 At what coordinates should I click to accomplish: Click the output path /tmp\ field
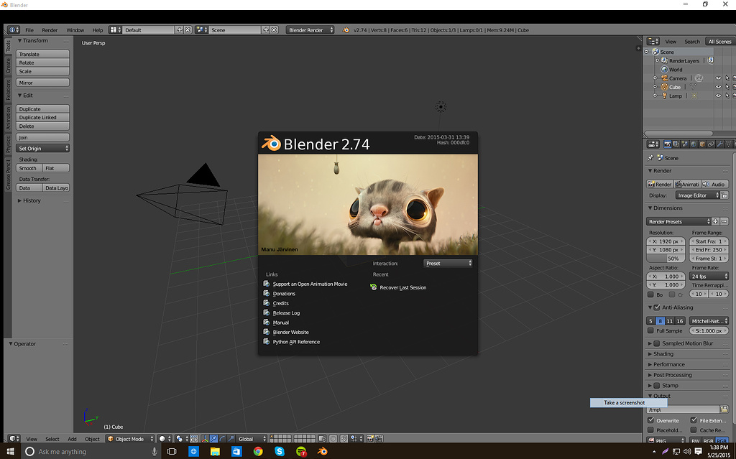pos(683,409)
